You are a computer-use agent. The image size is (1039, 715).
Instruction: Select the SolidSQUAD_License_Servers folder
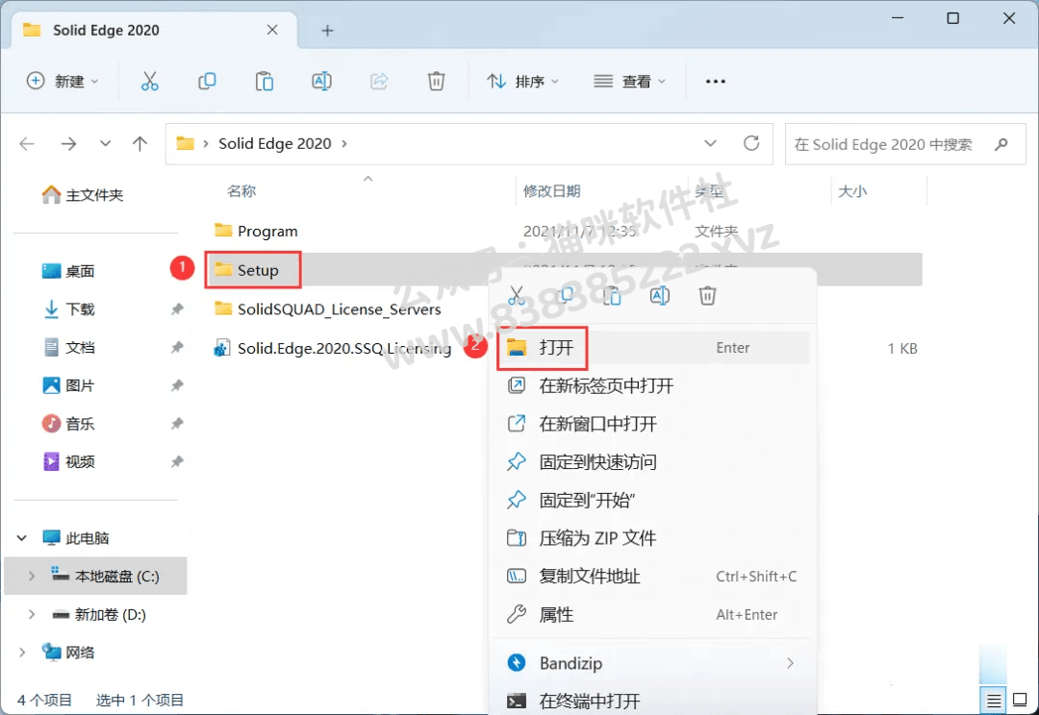[x=328, y=309]
